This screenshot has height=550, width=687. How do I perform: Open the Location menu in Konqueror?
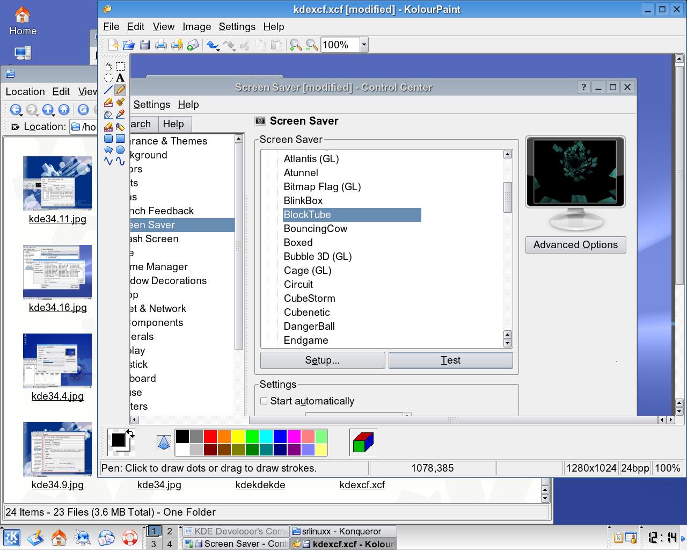click(25, 91)
